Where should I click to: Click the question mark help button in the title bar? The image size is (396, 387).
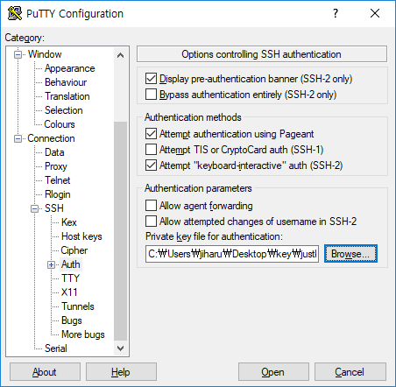point(336,13)
